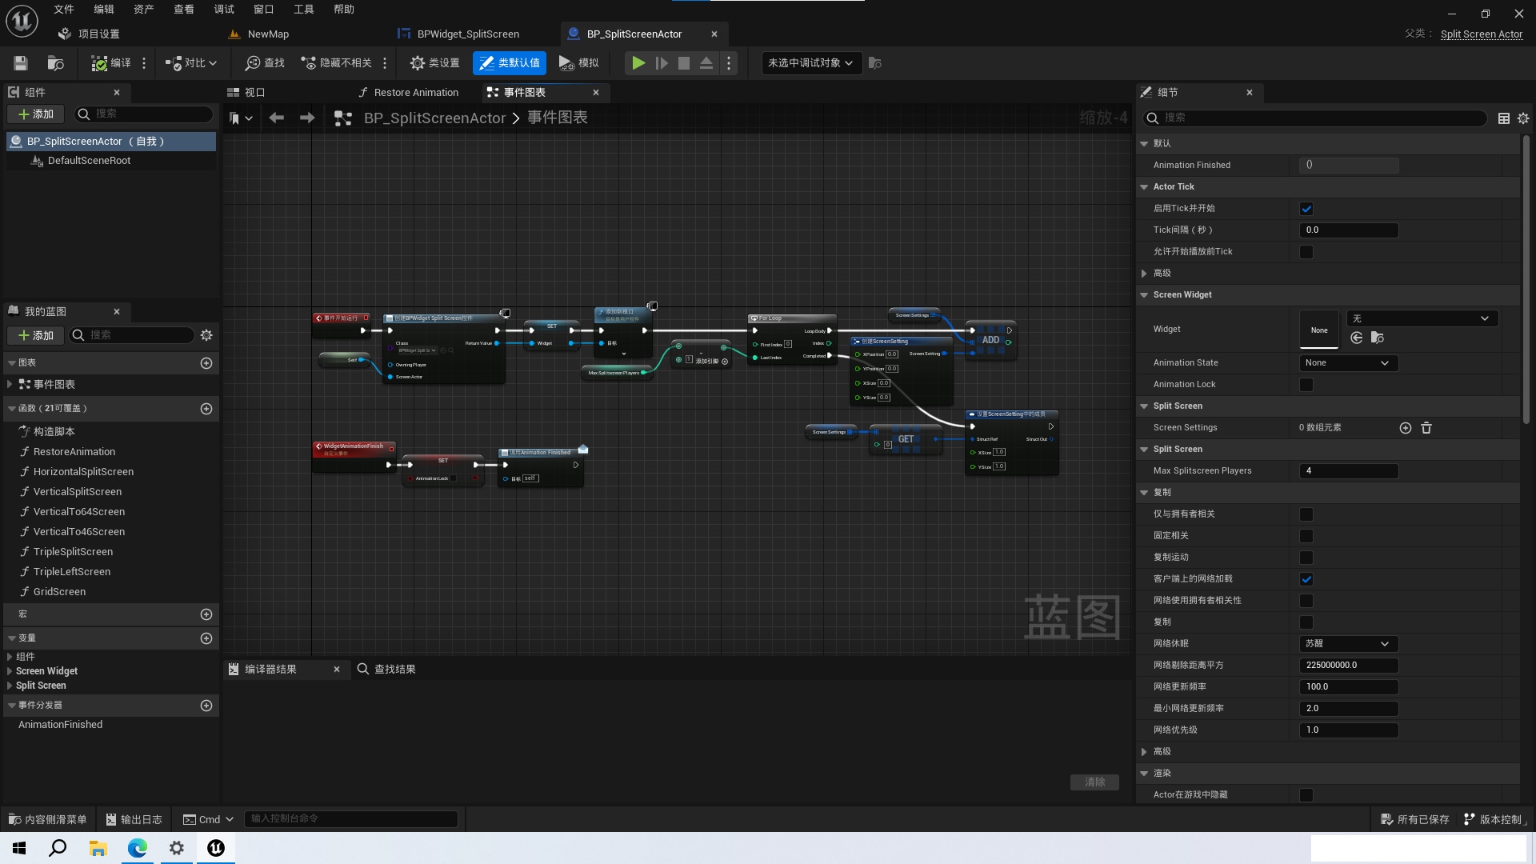This screenshot has height=864, width=1536.
Task: Toggle the client network load checkbox
Action: pyautogui.click(x=1306, y=579)
